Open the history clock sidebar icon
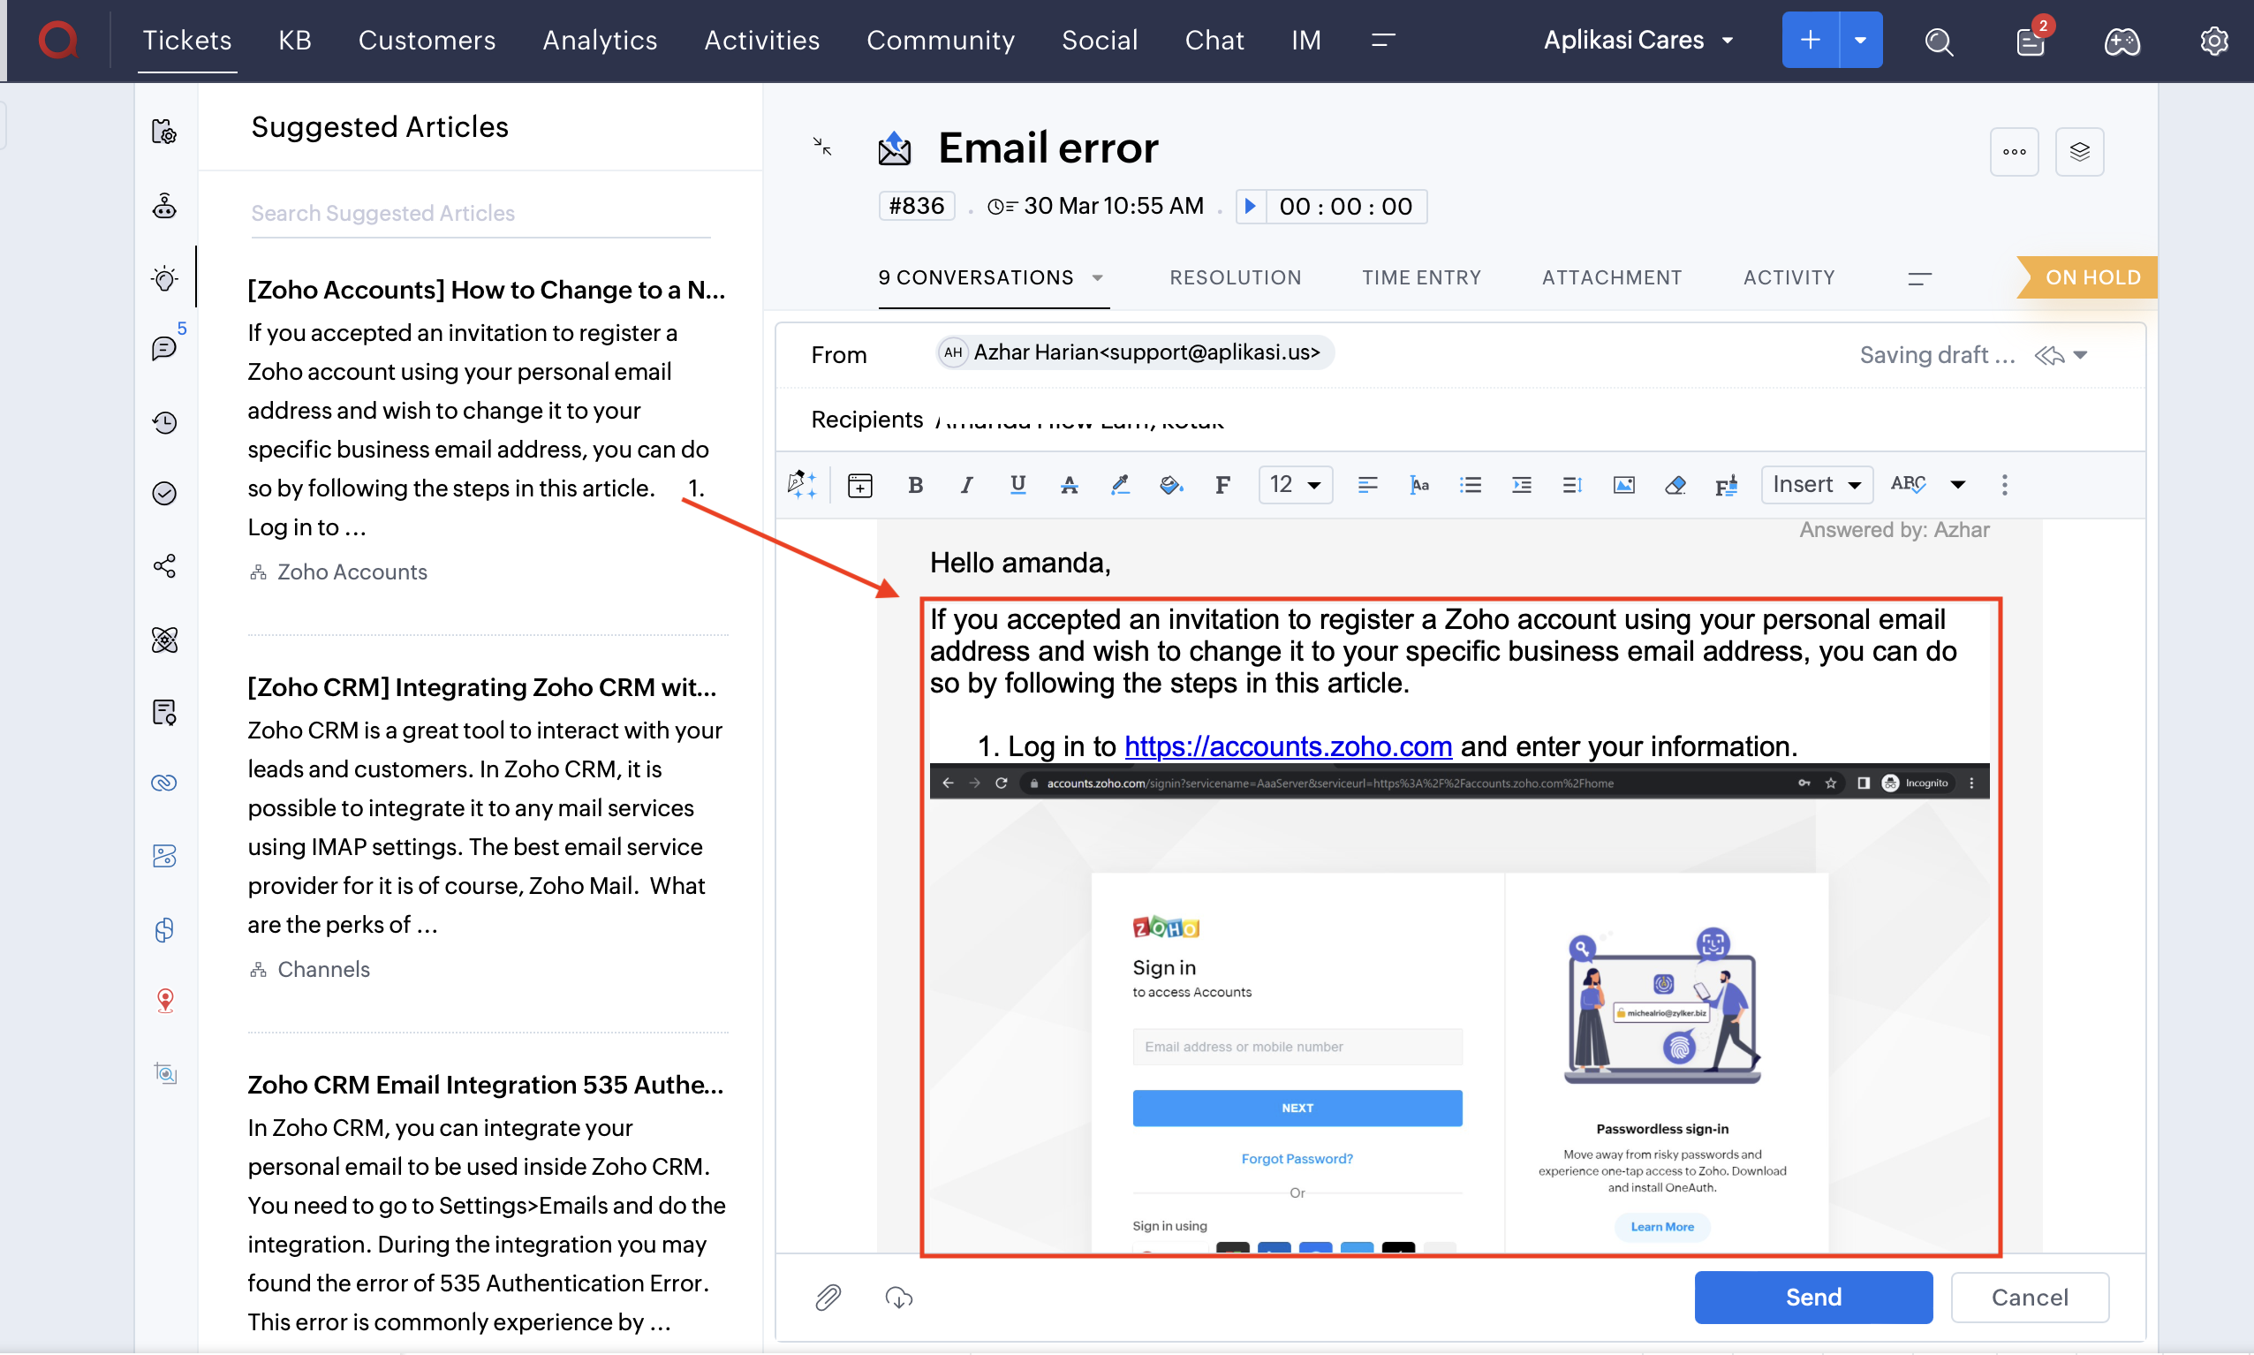This screenshot has width=2254, height=1355. (x=164, y=423)
